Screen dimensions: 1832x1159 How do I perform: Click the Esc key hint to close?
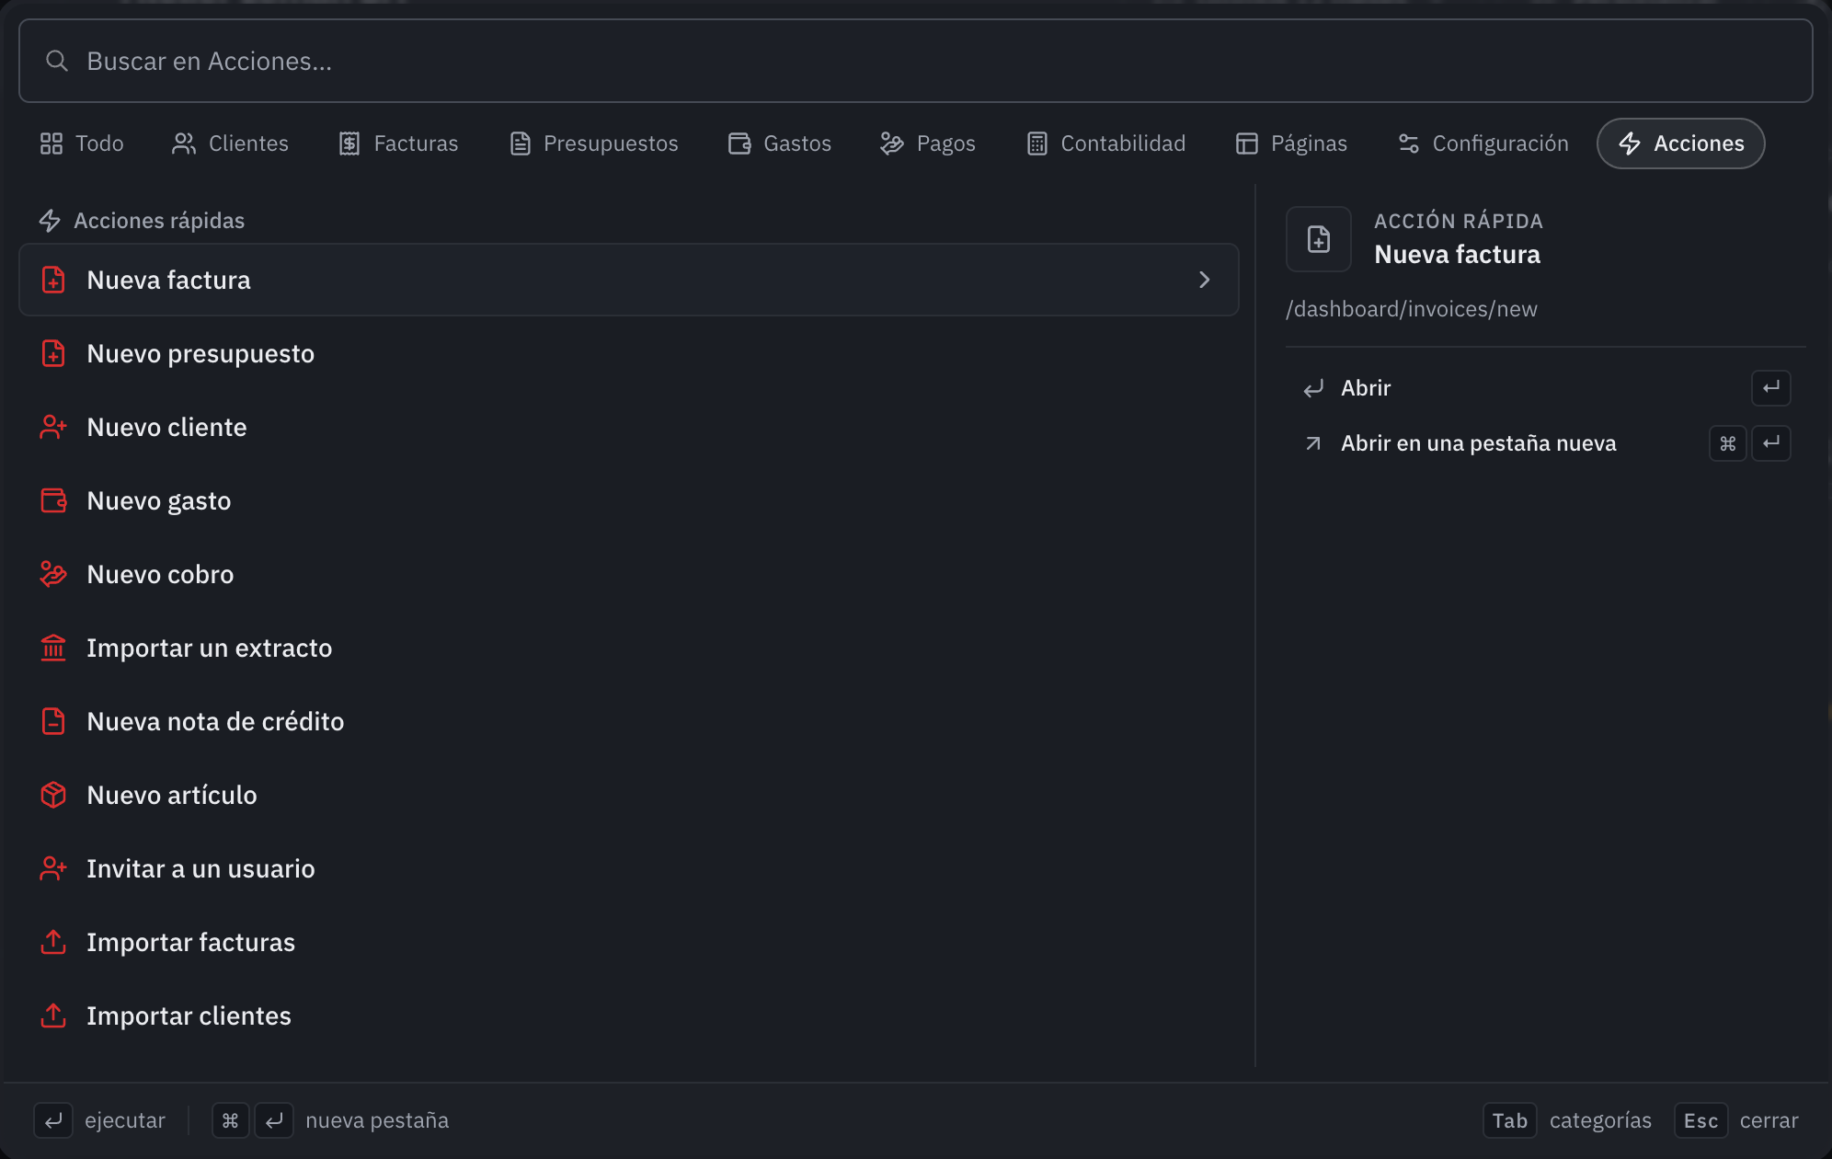tap(1700, 1120)
